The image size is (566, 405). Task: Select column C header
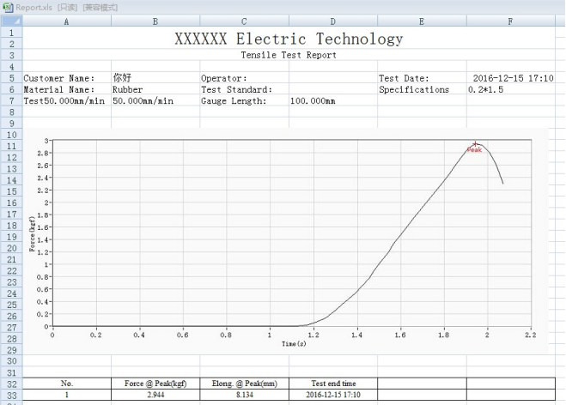[244, 21]
